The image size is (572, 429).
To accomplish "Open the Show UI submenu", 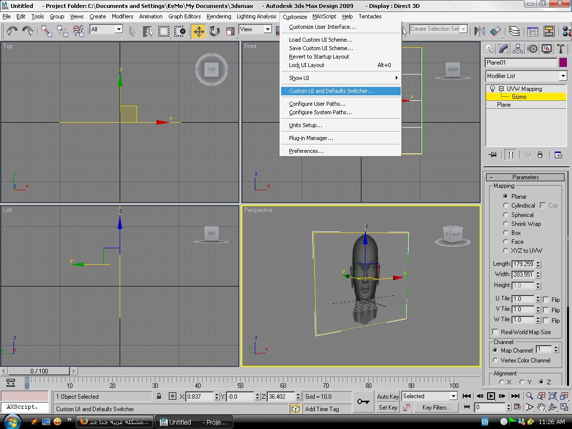I will pos(340,78).
